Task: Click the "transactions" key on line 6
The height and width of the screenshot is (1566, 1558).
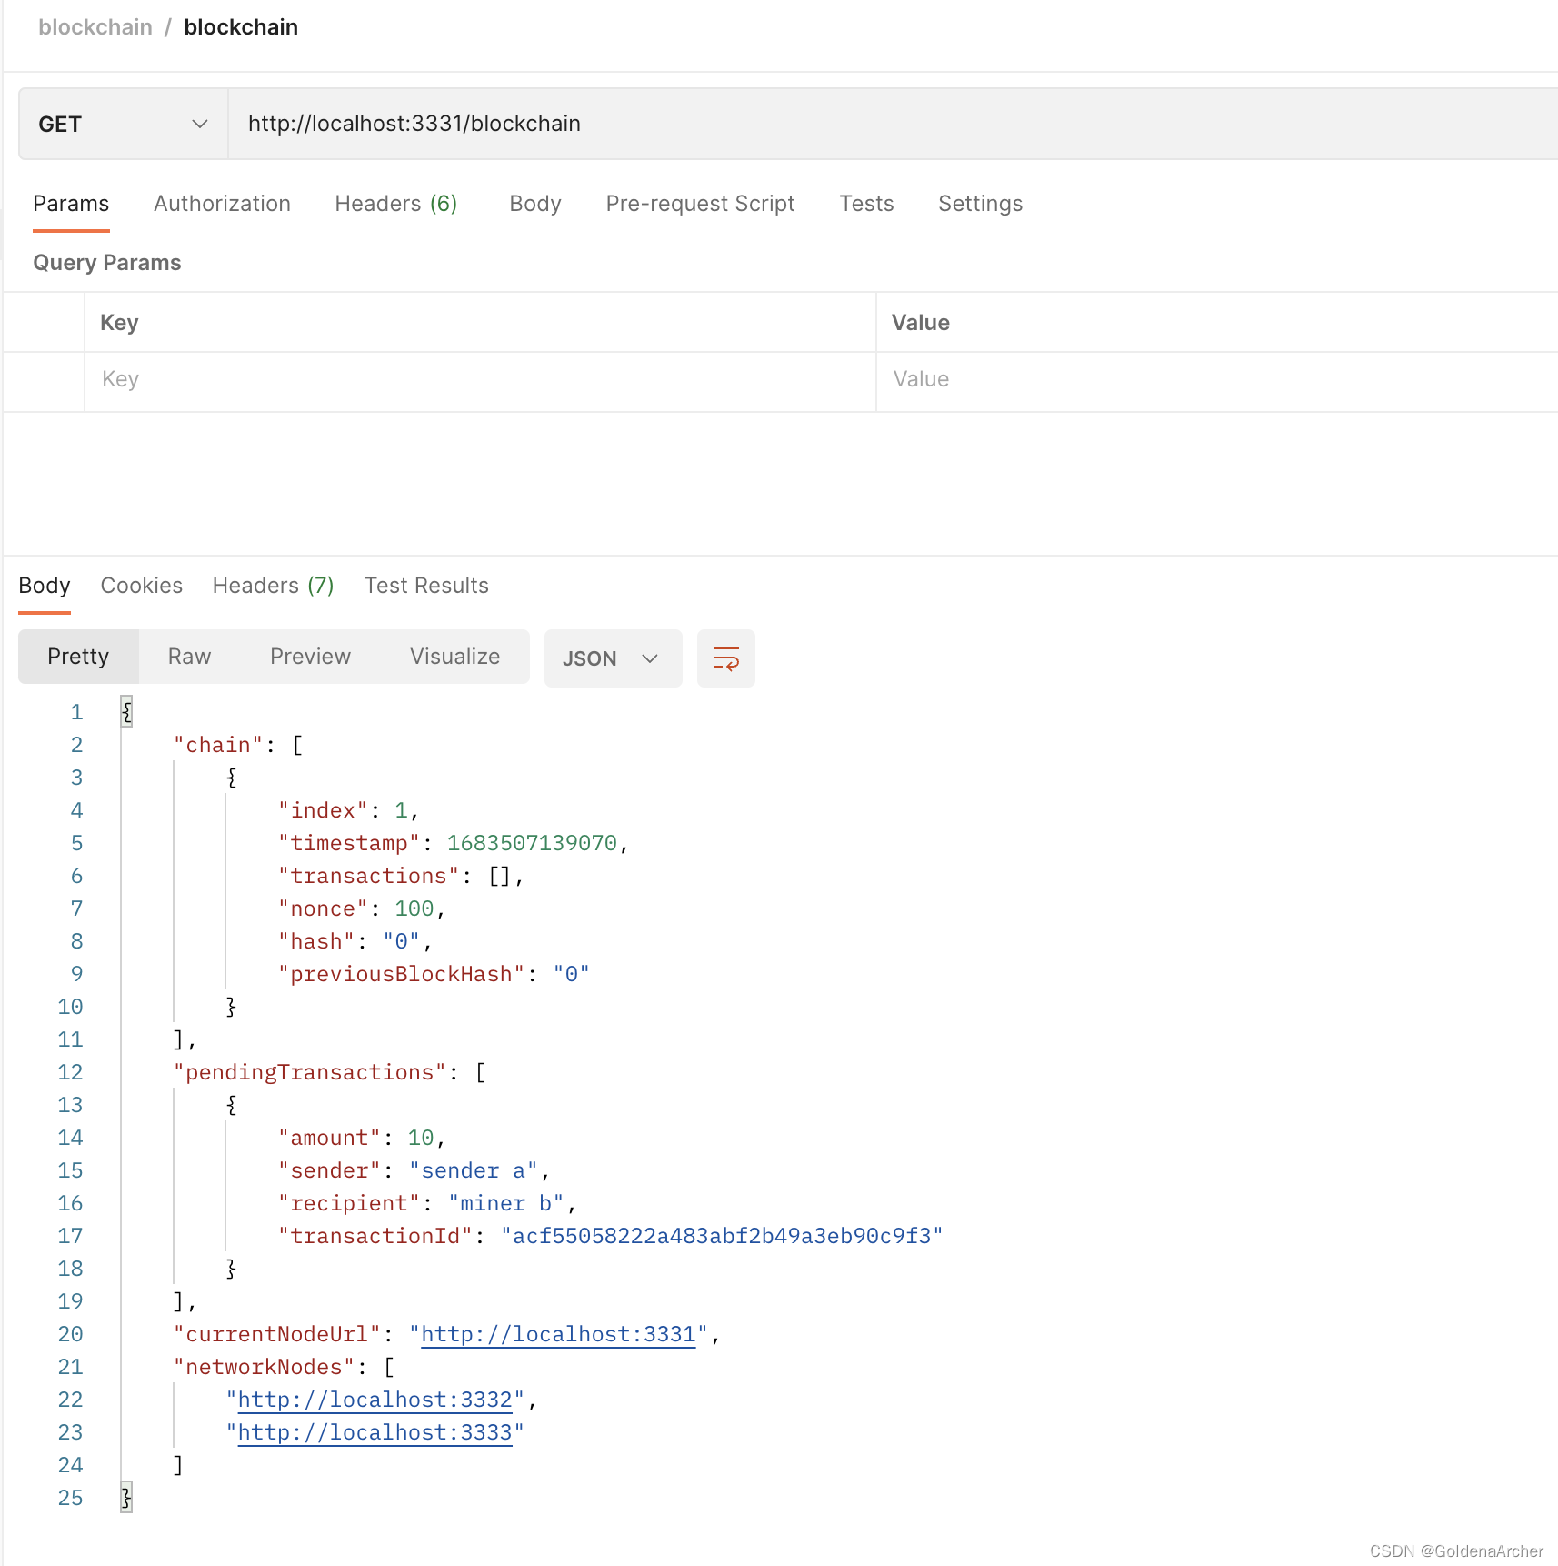Action: pos(368,876)
